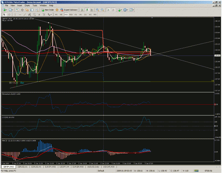Toggle the Terminal panel icon

[32, 10]
